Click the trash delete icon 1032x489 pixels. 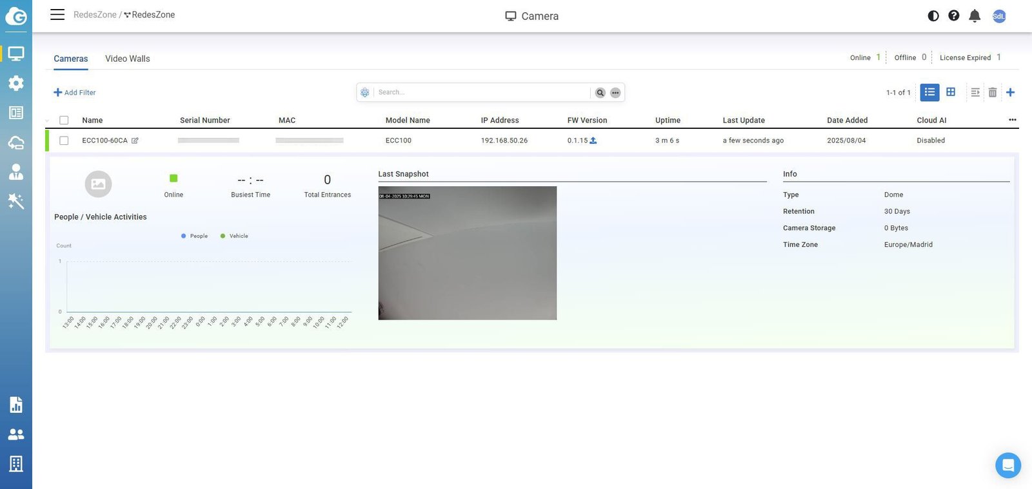coord(992,92)
